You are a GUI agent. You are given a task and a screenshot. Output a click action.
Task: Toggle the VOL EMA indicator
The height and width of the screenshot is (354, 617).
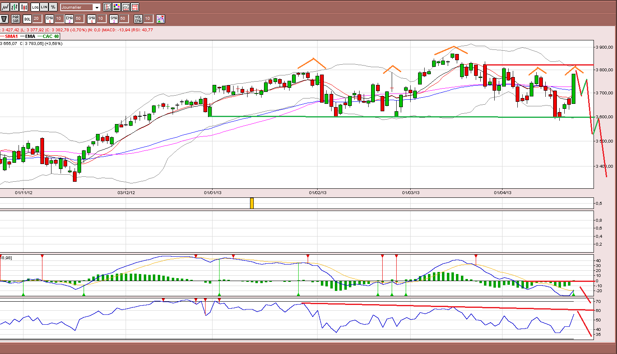pos(138,19)
